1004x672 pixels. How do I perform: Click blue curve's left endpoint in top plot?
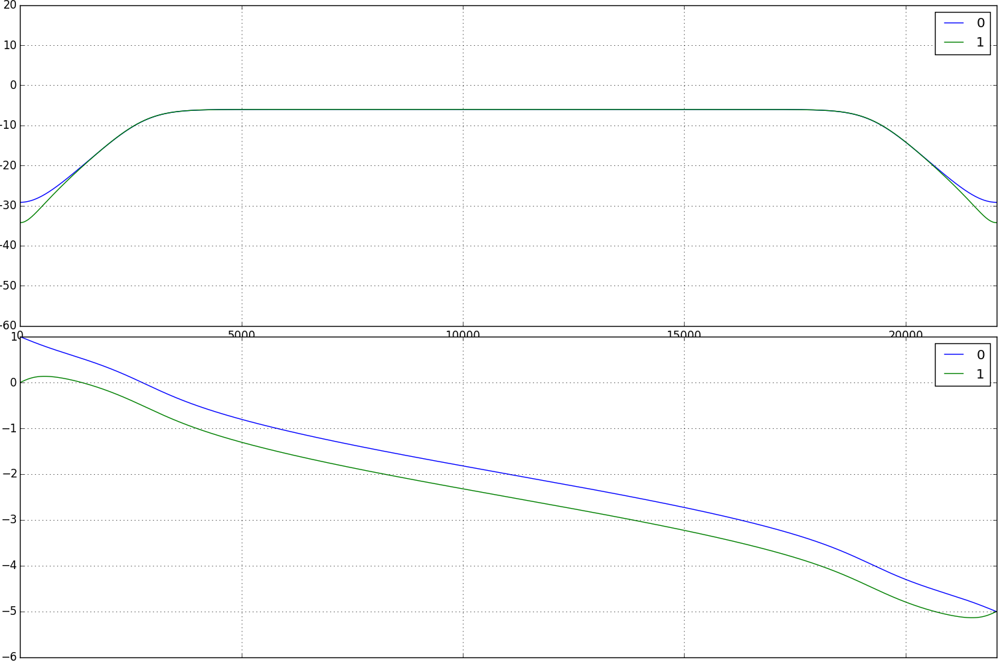(x=21, y=203)
